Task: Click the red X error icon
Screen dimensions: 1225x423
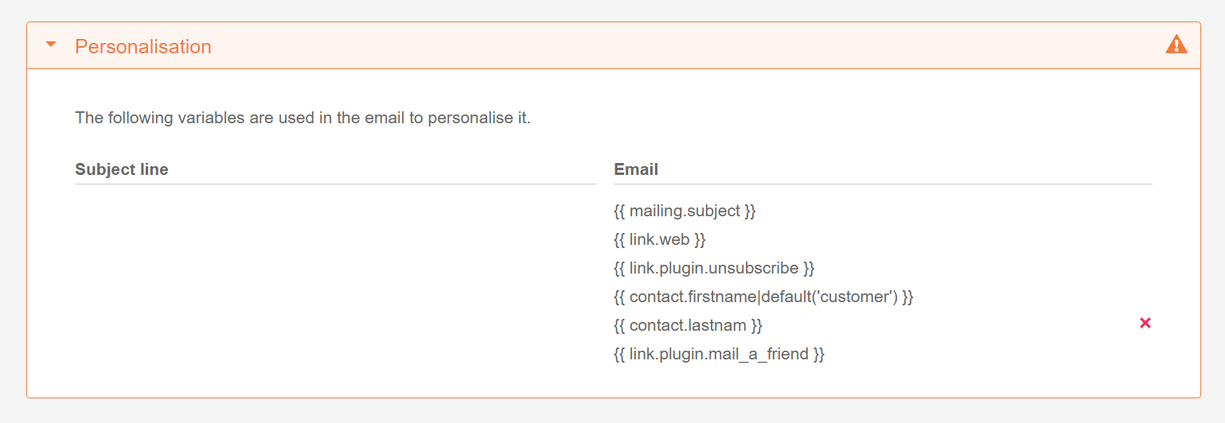Action: (x=1145, y=323)
